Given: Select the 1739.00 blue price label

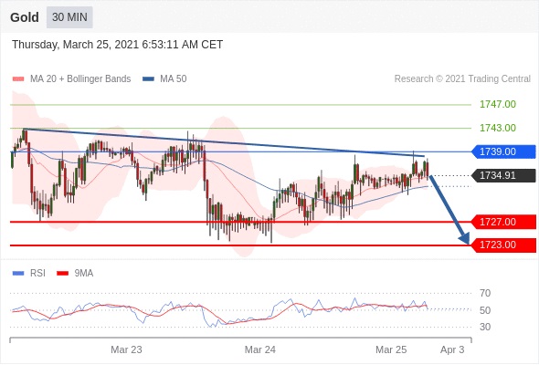Looking at the screenshot, I should click(503, 151).
